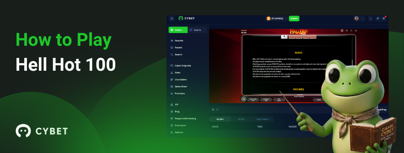Click the game refresh icon
The width and height of the screenshot is (404, 153).
pyautogui.click(x=356, y=31)
